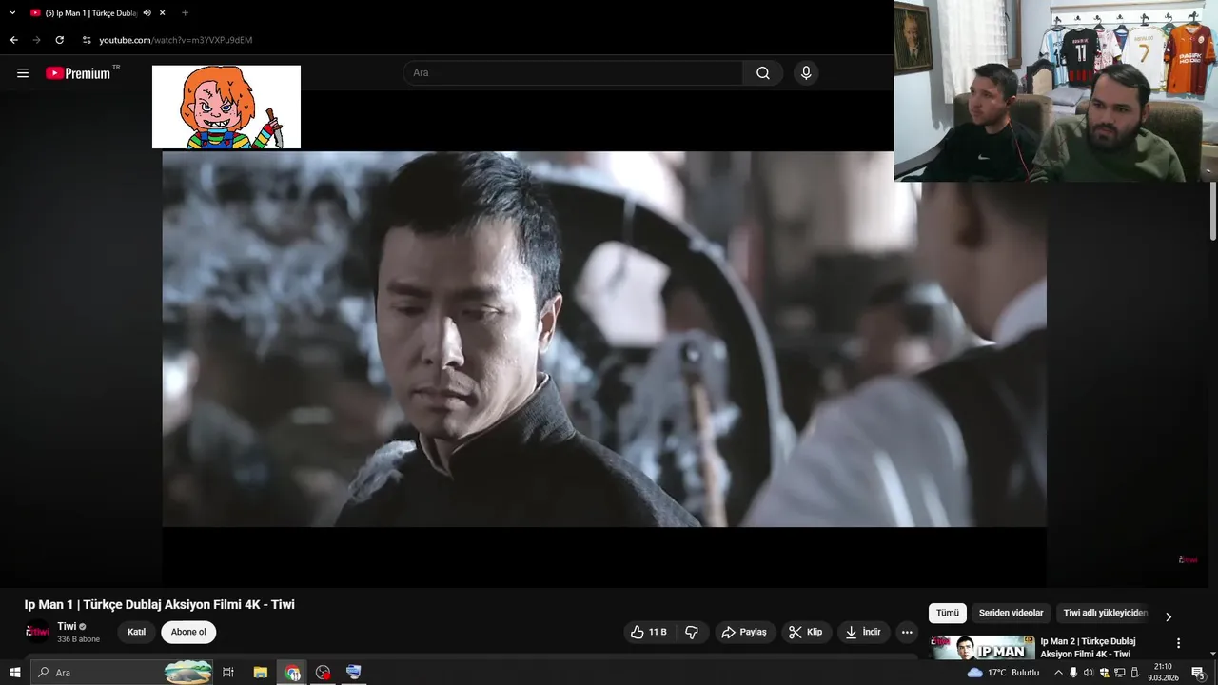Image resolution: width=1218 pixels, height=685 pixels.
Task: Open Ip Man 2 suggested video thumbnail
Action: click(982, 647)
